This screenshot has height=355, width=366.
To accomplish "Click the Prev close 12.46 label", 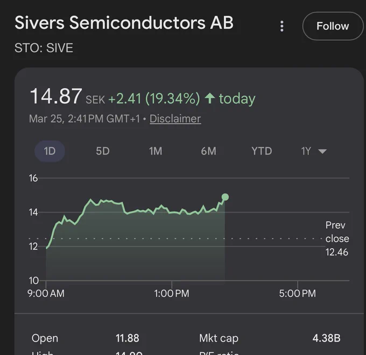I will pyautogui.click(x=337, y=239).
